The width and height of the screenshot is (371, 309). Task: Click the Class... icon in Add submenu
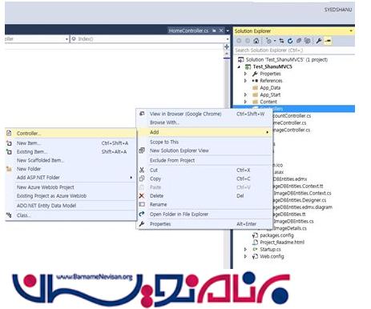click(9, 215)
